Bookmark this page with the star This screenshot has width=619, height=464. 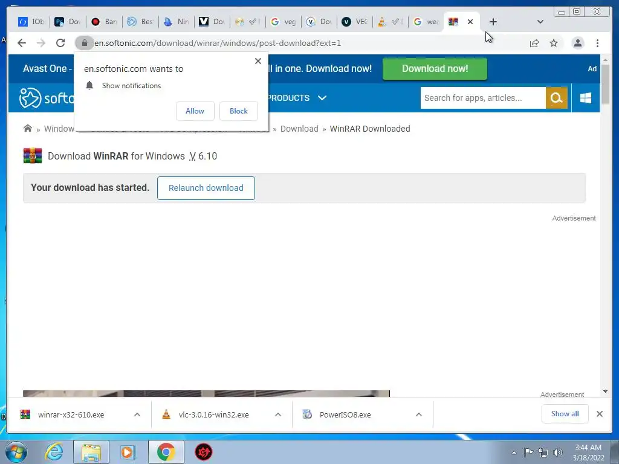(554, 43)
